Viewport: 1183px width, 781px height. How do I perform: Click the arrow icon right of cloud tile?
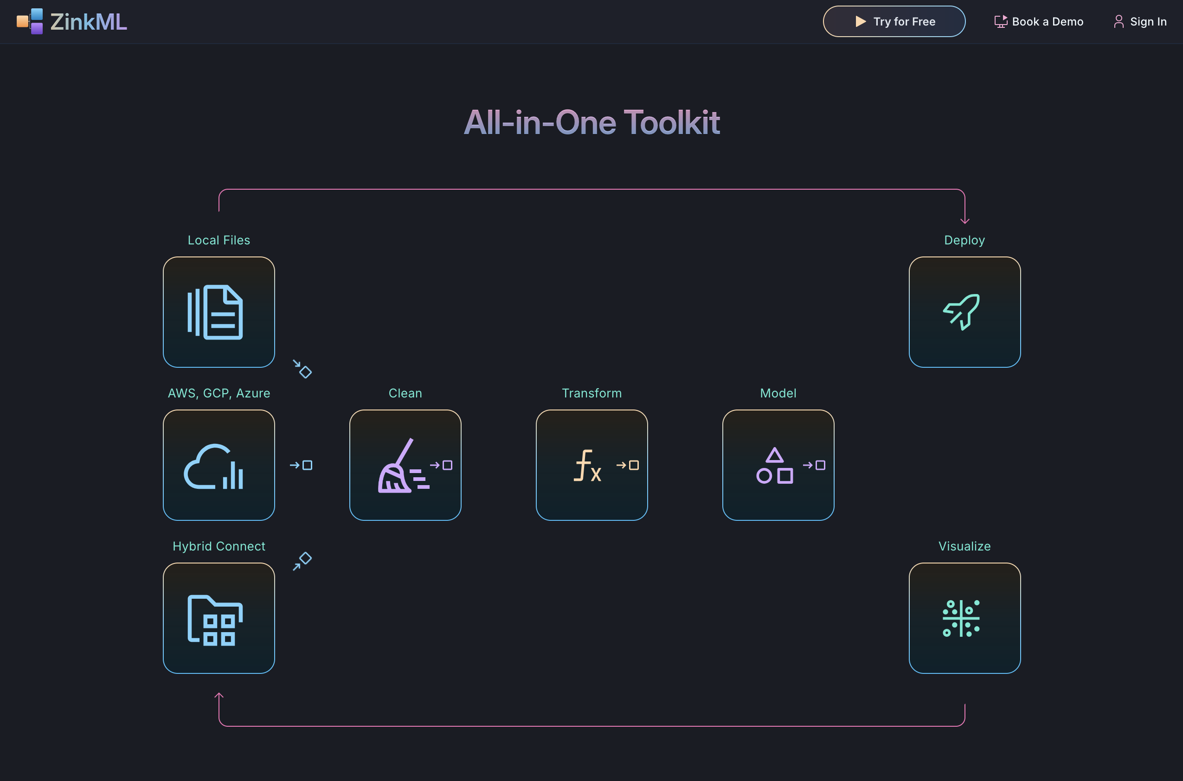click(x=301, y=465)
